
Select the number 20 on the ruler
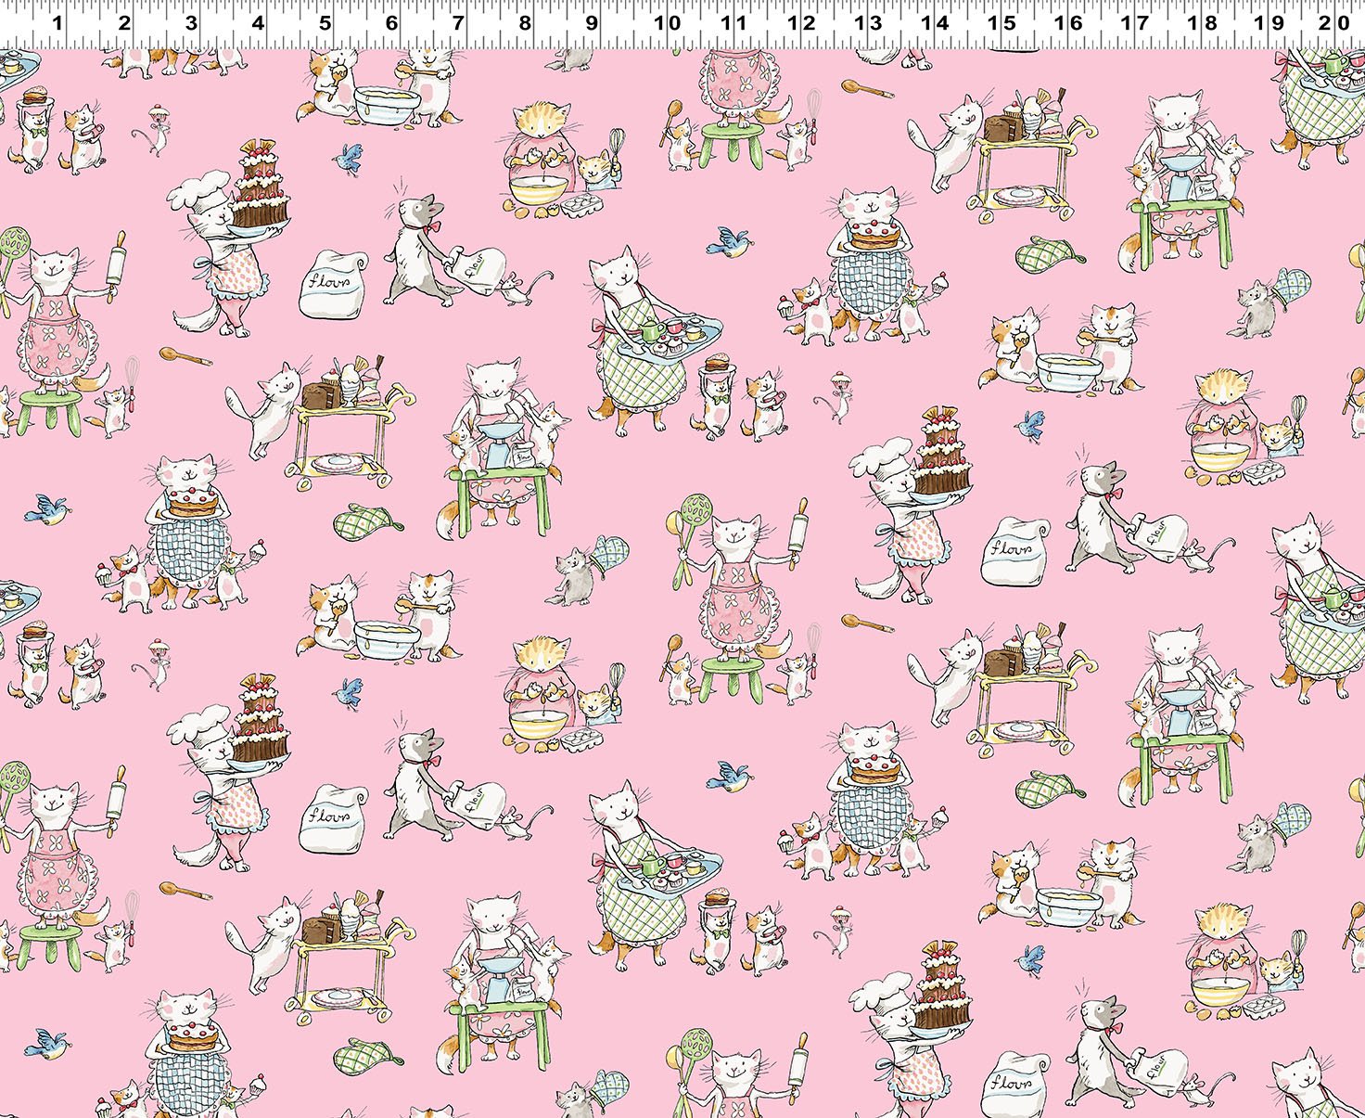pos(1335,22)
